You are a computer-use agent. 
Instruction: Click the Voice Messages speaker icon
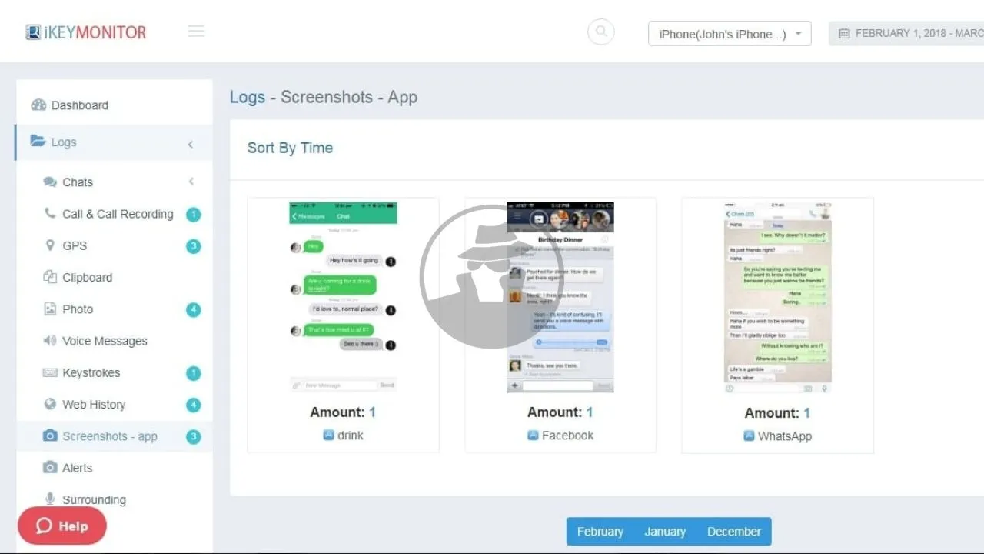click(50, 340)
